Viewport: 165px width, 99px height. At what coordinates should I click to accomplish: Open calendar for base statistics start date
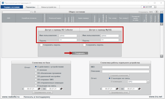pyautogui.click(x=39, y=89)
